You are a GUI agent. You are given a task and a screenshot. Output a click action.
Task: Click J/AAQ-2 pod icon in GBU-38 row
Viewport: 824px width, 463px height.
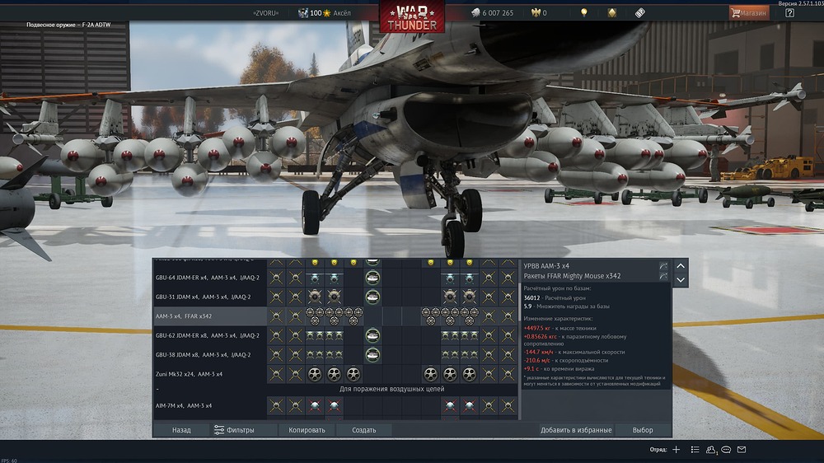372,355
